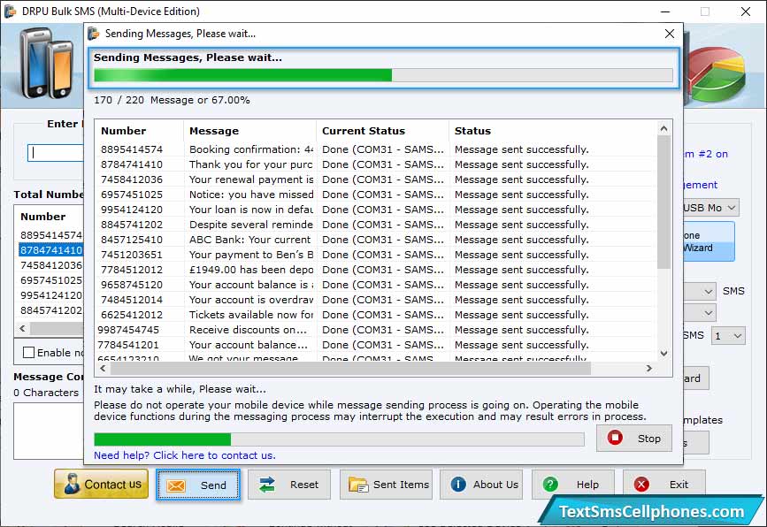Click the pie chart graphic
The height and width of the screenshot is (527, 767).
coord(715,73)
